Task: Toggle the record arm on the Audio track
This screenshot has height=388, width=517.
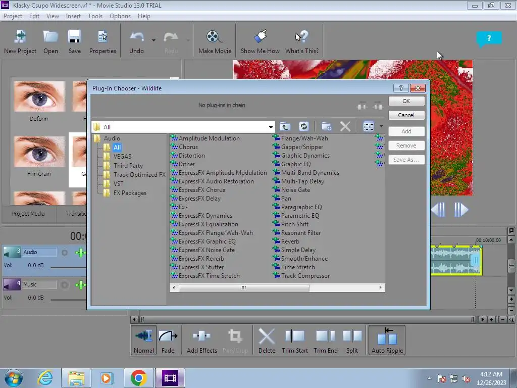Action: 65,253
